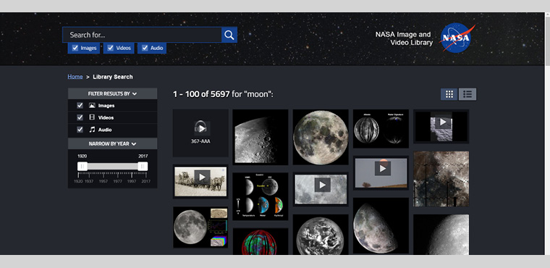Collapse the Narrow By Year section
The width and height of the screenshot is (550, 268).
click(113, 143)
